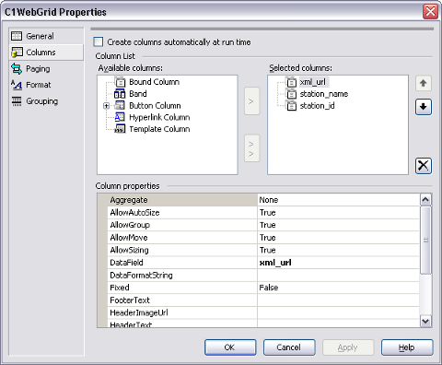Enable create columns automatically at run time
The width and height of the screenshot is (442, 365).
[99, 41]
